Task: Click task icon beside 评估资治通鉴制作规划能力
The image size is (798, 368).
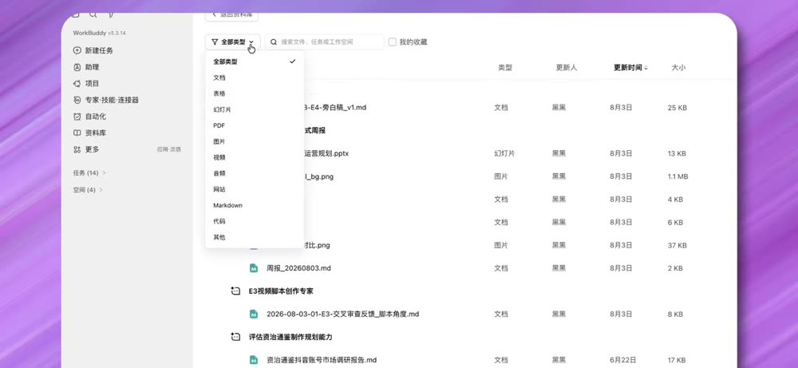Action: [x=235, y=337]
